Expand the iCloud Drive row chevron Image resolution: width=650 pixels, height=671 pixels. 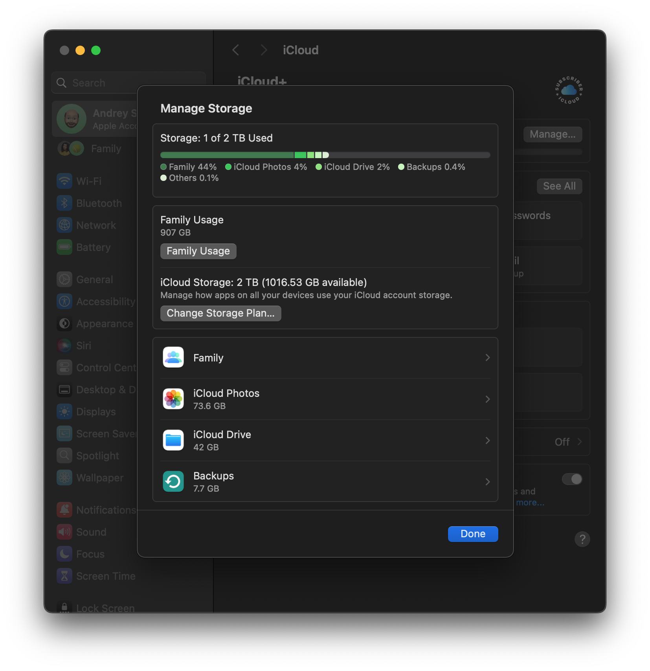[x=487, y=441]
